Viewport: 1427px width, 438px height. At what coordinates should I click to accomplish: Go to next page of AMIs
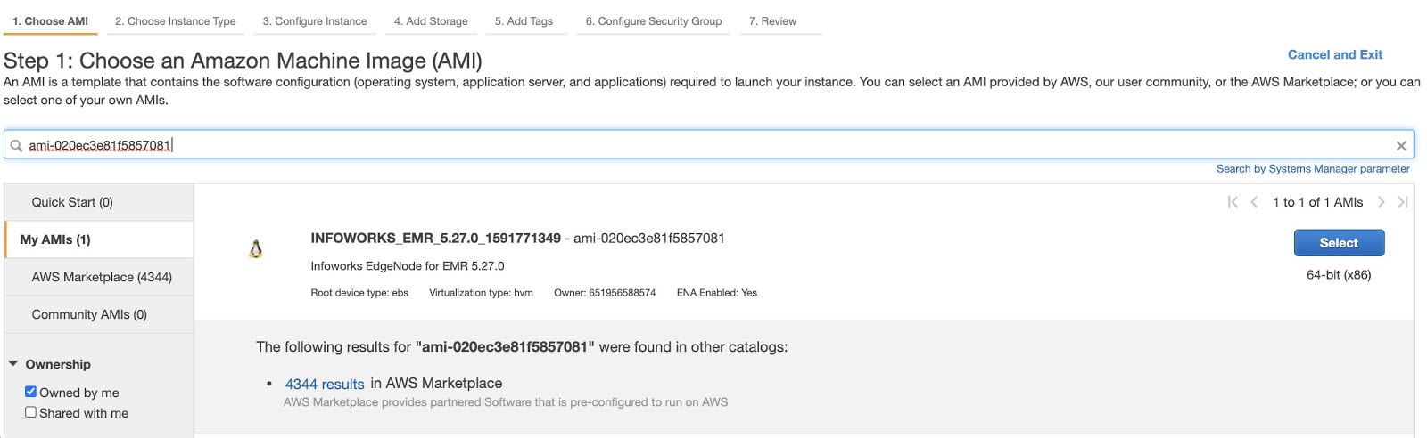1382,202
